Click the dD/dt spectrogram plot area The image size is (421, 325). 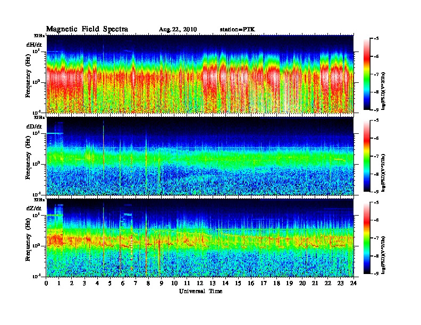(x=200, y=156)
